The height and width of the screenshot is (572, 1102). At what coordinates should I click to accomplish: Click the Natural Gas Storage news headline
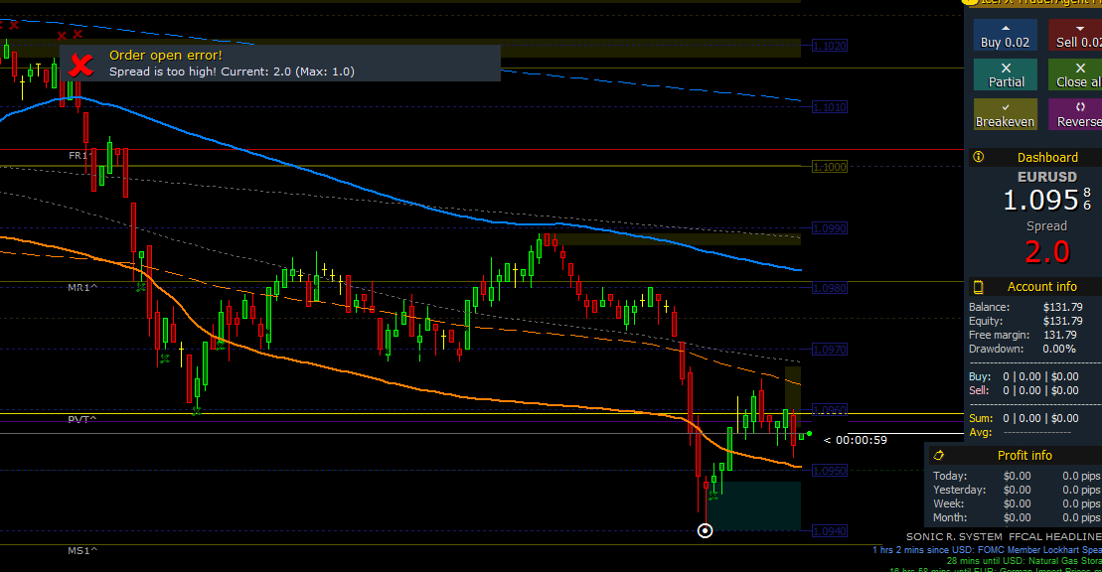pos(1023,561)
